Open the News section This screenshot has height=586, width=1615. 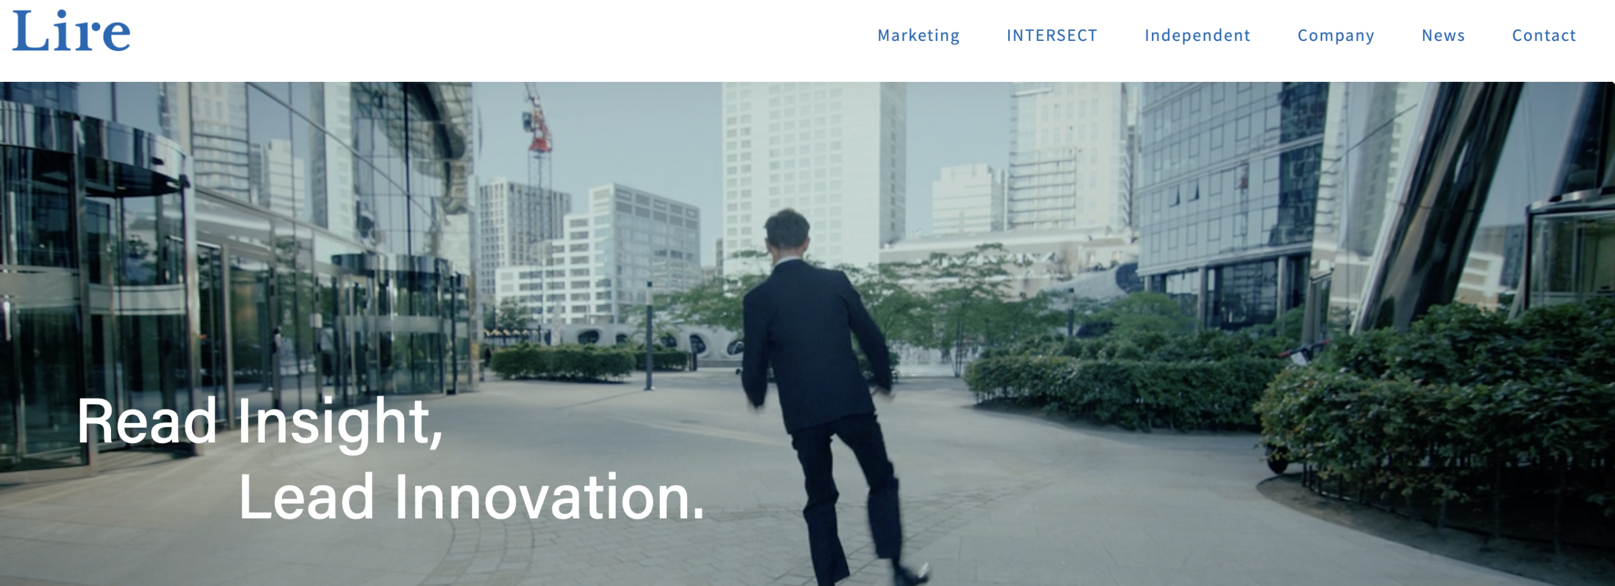pos(1443,35)
